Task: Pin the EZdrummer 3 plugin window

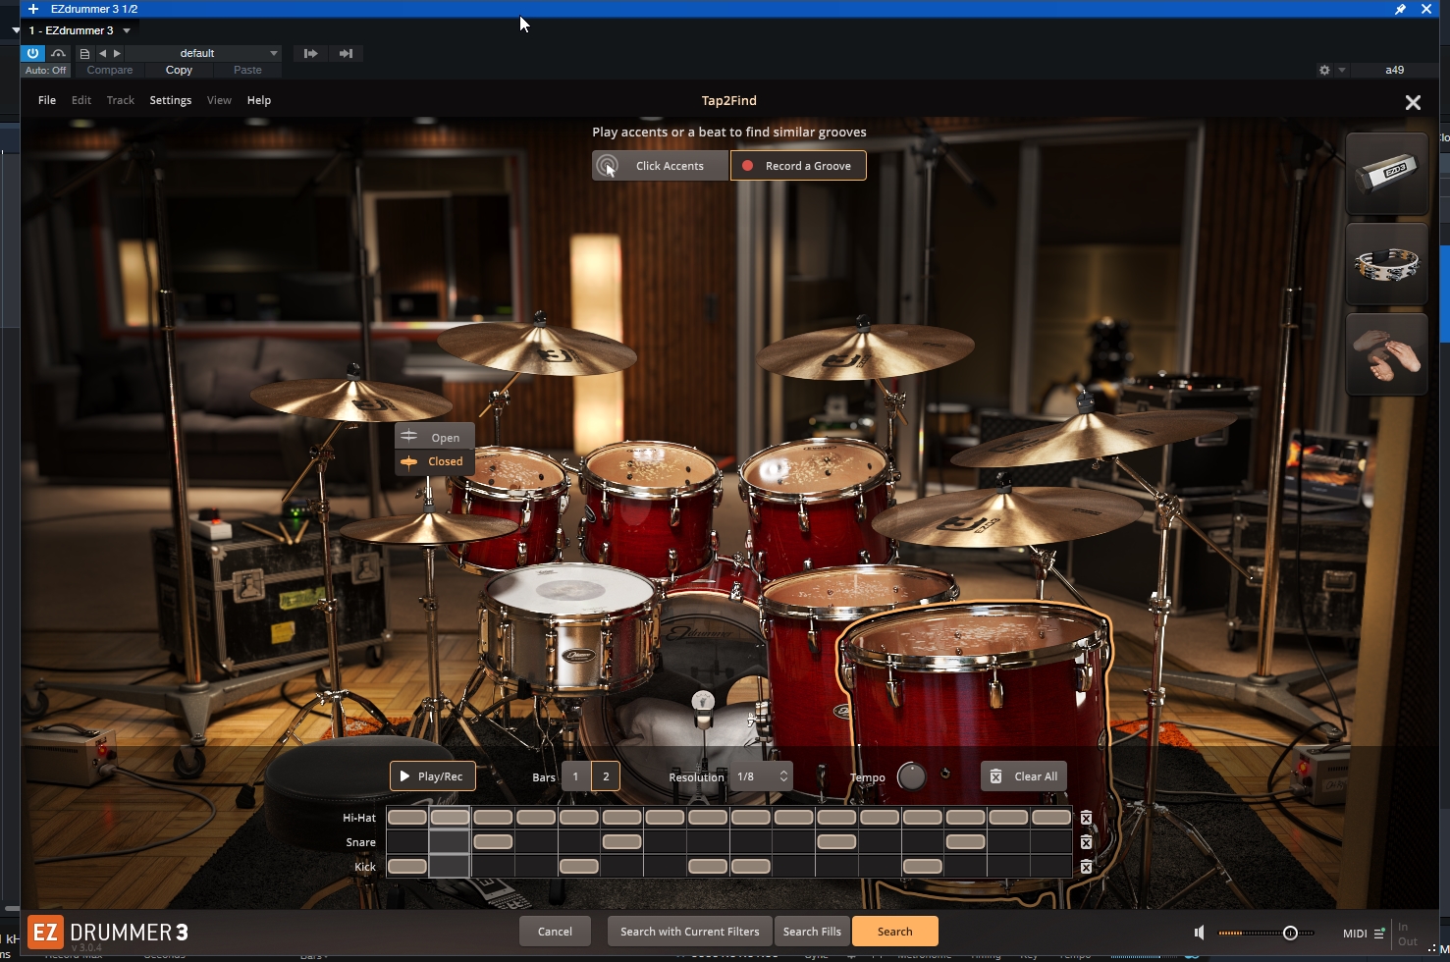Action: click(x=1401, y=9)
